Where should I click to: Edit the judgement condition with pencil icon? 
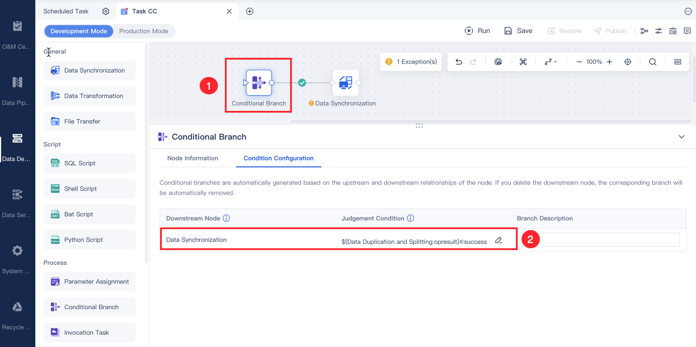[x=499, y=240]
